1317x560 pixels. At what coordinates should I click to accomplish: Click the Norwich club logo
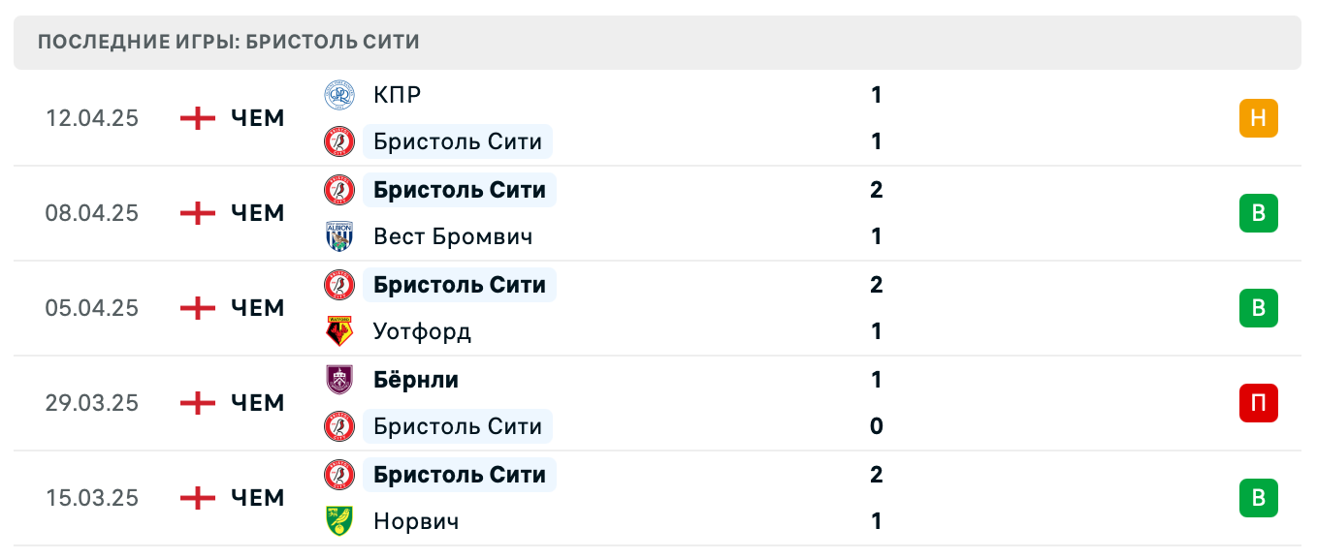(339, 521)
